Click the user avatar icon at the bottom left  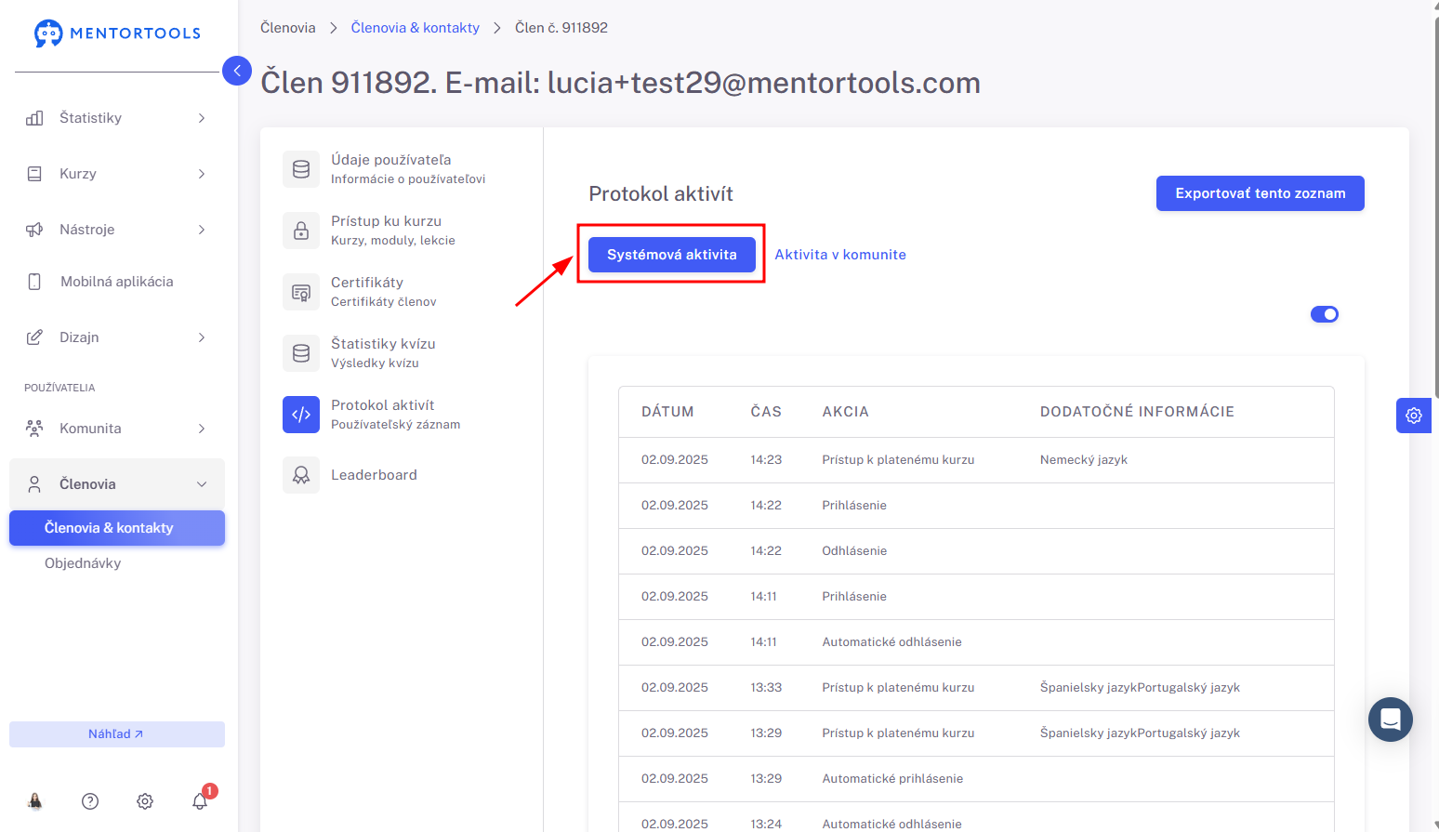(35, 801)
